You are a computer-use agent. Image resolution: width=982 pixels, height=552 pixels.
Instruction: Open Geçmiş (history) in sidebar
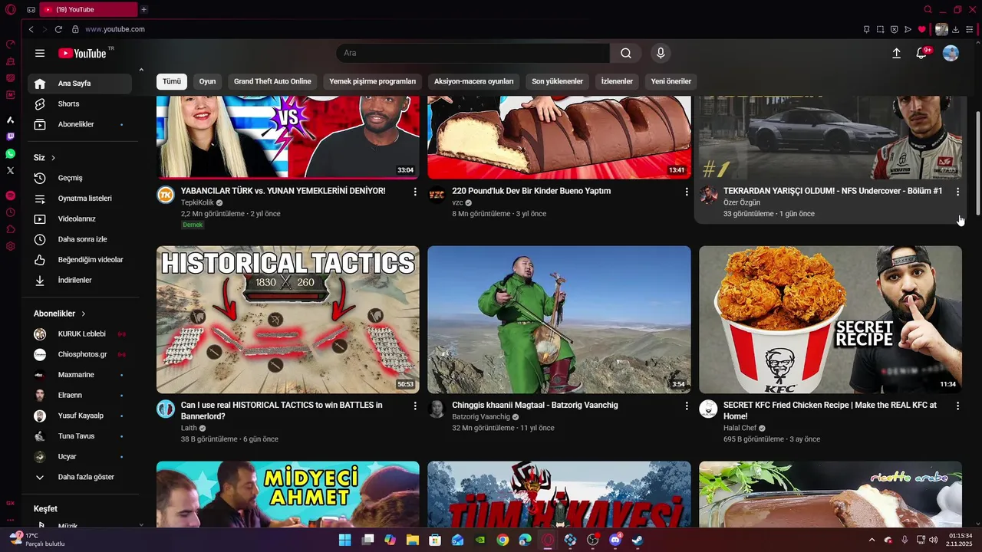click(x=80, y=178)
